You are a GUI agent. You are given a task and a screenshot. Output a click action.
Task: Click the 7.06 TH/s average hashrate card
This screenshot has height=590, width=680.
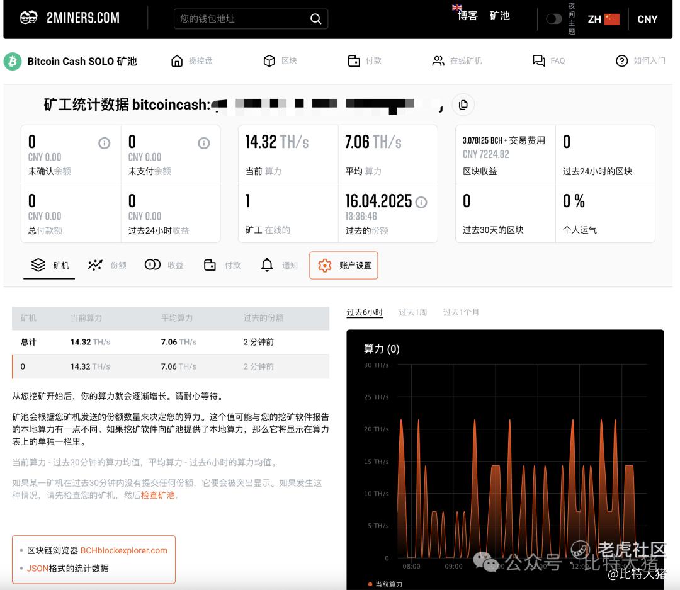coord(388,154)
